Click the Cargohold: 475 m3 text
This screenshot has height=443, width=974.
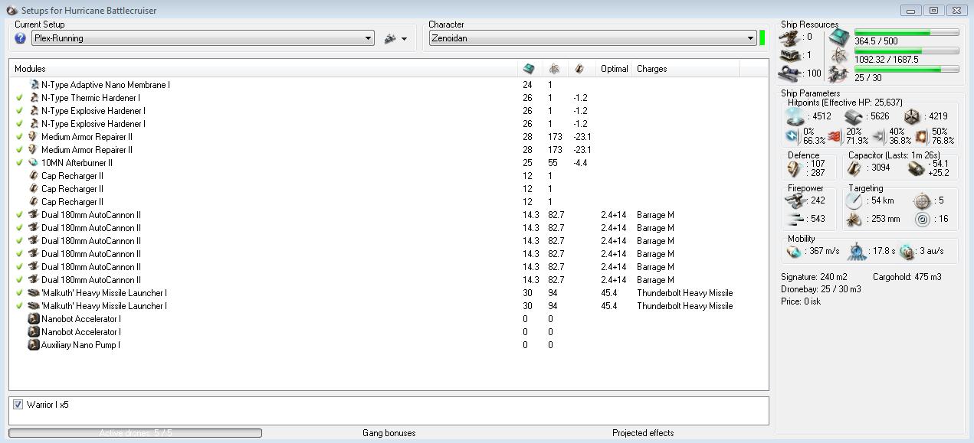tap(907, 277)
